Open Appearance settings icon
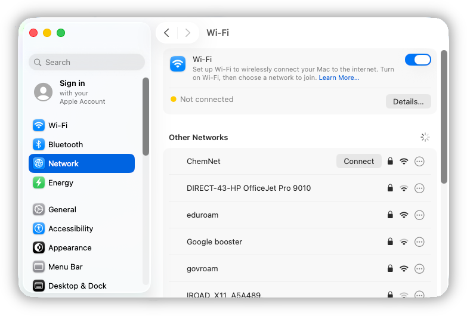Screen dimensions: 467x316 coord(39,247)
